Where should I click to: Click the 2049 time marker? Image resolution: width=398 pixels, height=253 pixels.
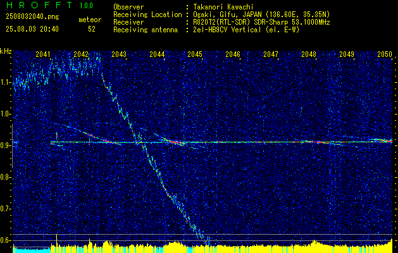coord(347,54)
